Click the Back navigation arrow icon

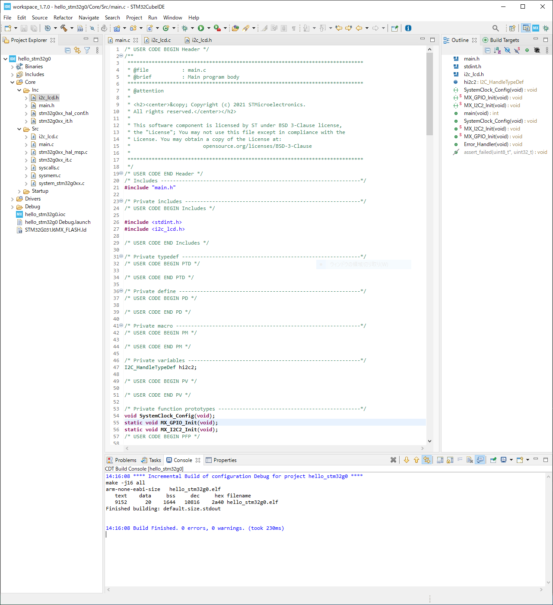click(x=359, y=28)
